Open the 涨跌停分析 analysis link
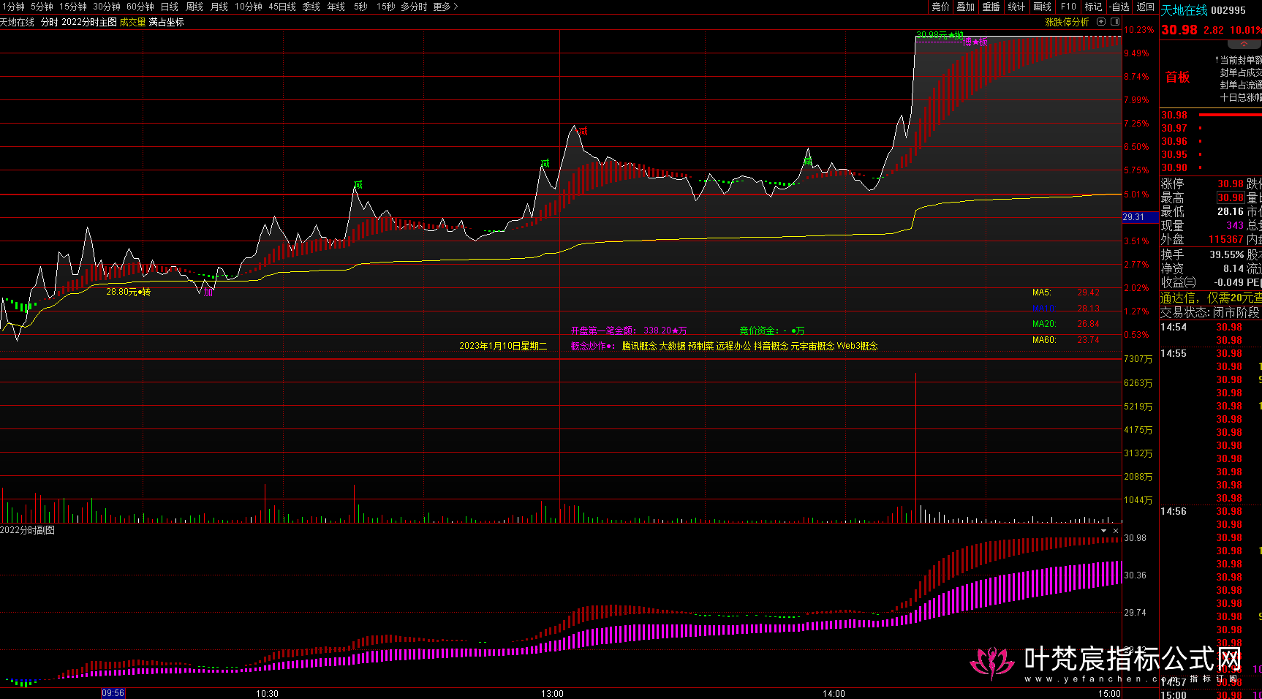1262x699 pixels. [1067, 22]
